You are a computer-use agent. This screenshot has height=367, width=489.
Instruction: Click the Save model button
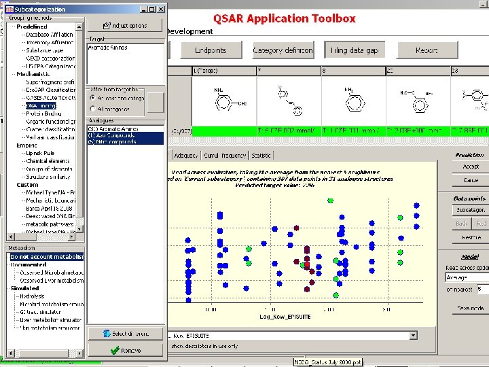(471, 308)
